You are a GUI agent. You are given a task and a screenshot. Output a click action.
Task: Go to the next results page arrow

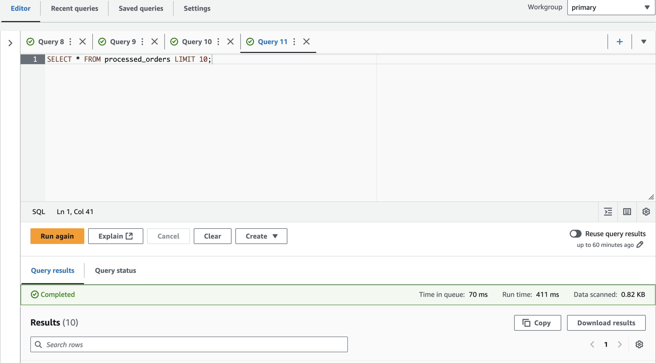(x=620, y=344)
